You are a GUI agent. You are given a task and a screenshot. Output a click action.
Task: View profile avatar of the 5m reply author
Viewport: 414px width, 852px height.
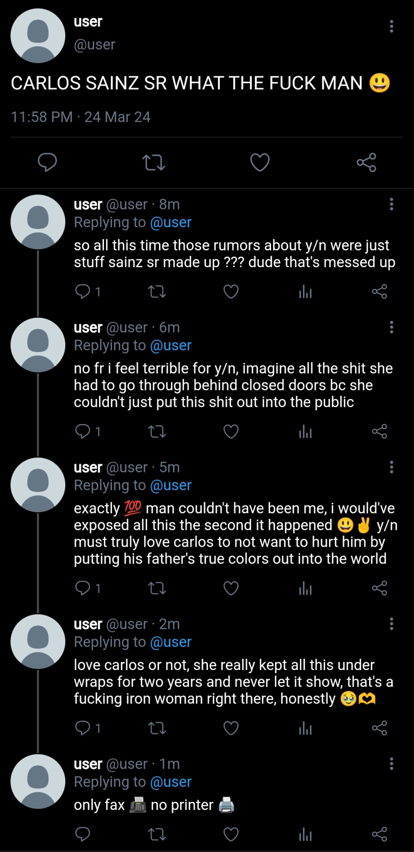(x=38, y=485)
